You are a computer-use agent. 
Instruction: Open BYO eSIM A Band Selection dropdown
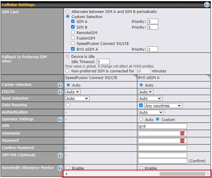coord(150,98)
